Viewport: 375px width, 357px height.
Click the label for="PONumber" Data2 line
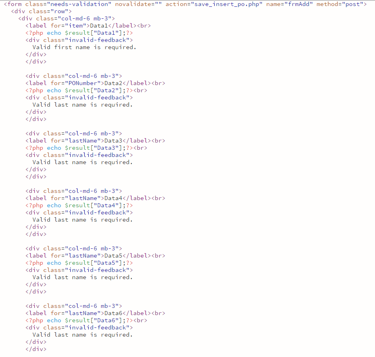96,83
